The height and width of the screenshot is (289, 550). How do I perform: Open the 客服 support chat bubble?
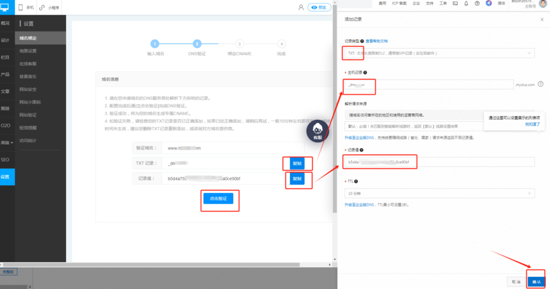(318, 131)
